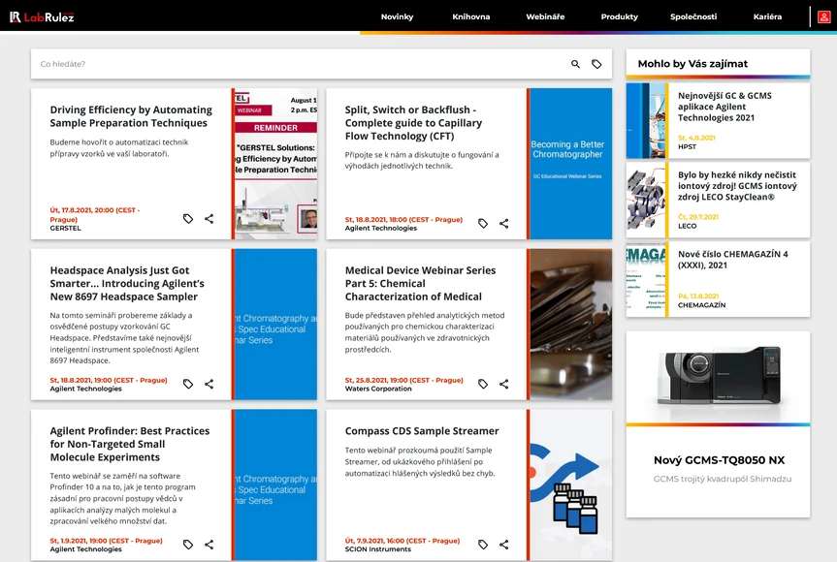The width and height of the screenshot is (837, 562).
Task: Click the tag icon on the Agilent Profinder card
Action: [x=187, y=545]
